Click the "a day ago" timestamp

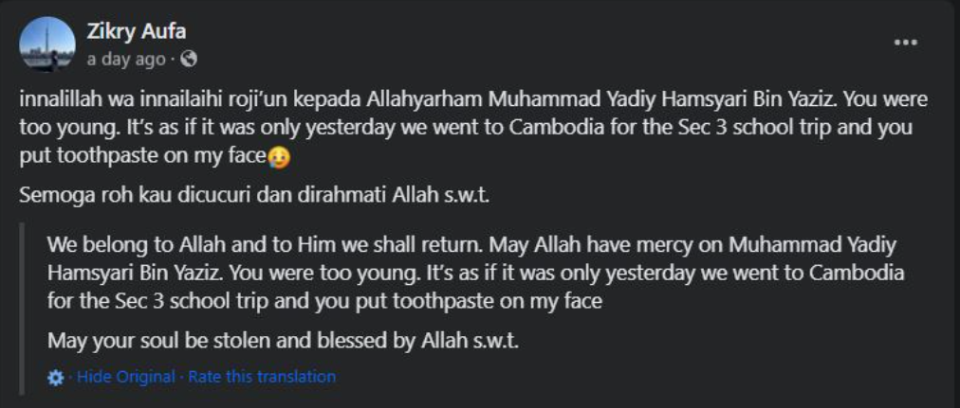[125, 59]
